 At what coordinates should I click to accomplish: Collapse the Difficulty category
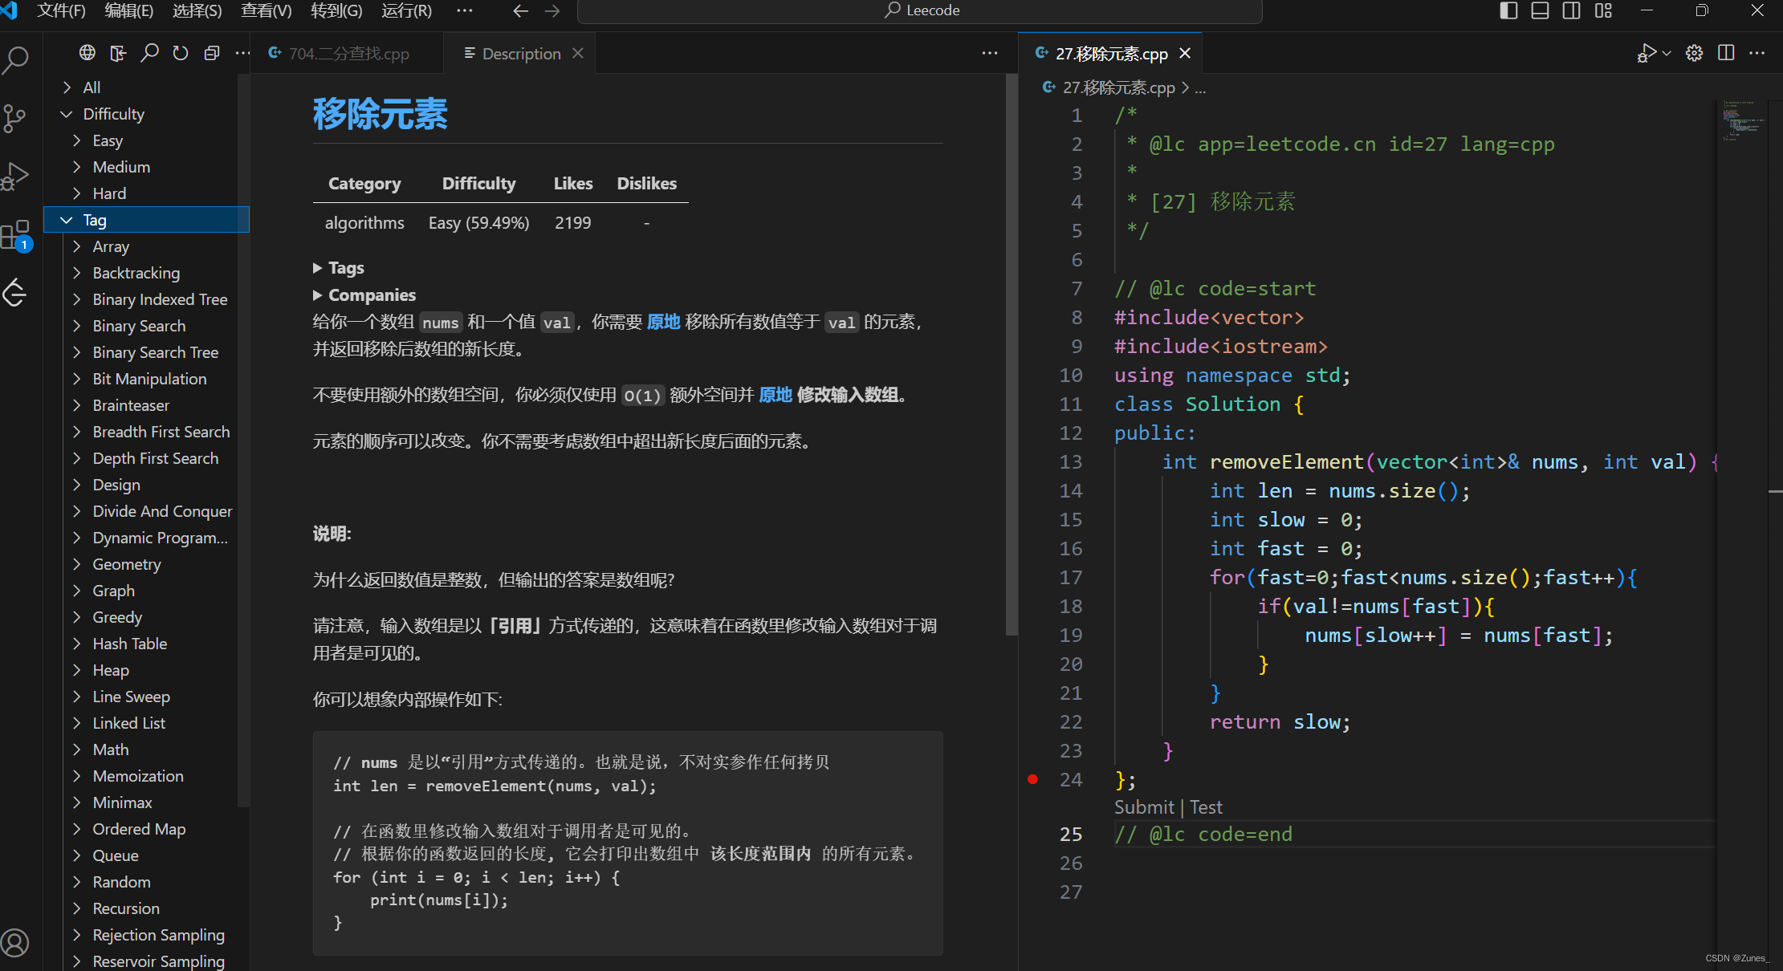tap(145, 114)
